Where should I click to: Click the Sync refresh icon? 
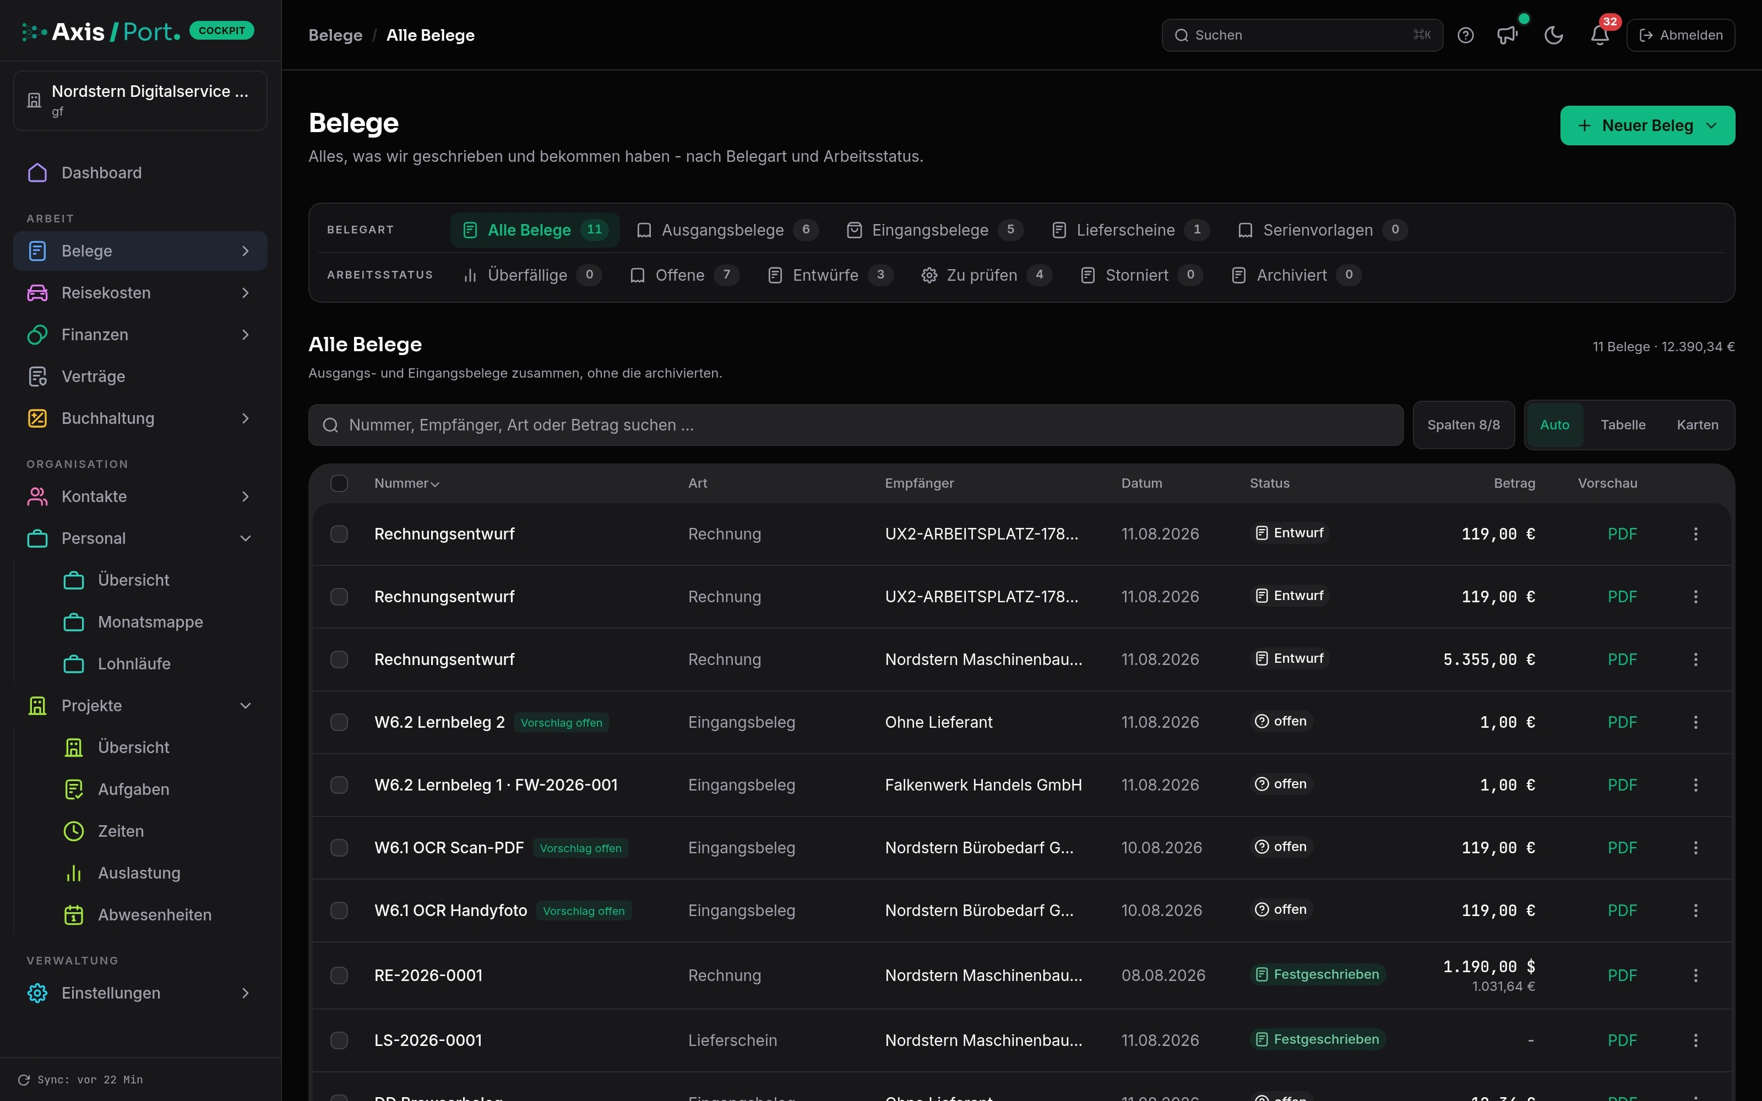pos(24,1080)
